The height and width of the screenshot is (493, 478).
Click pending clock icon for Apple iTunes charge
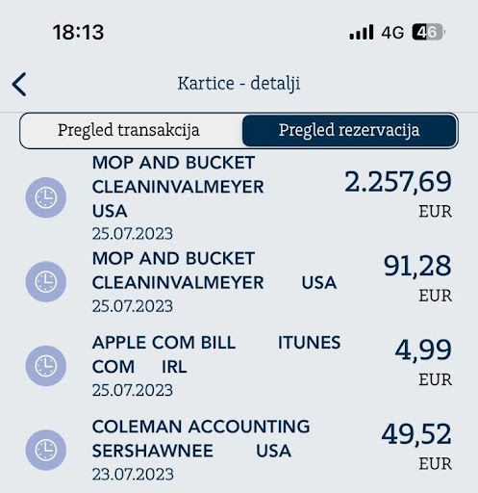(x=46, y=366)
